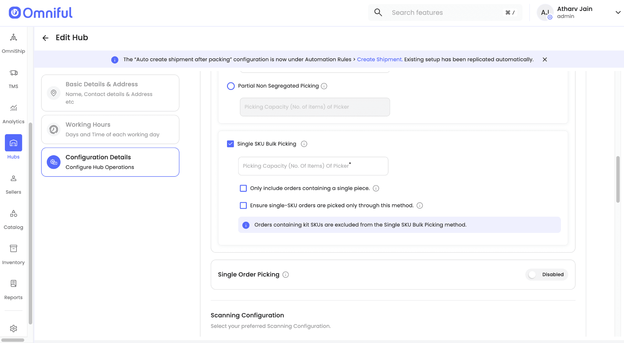Open the Working Hours section
The image size is (624, 343).
[x=110, y=129]
